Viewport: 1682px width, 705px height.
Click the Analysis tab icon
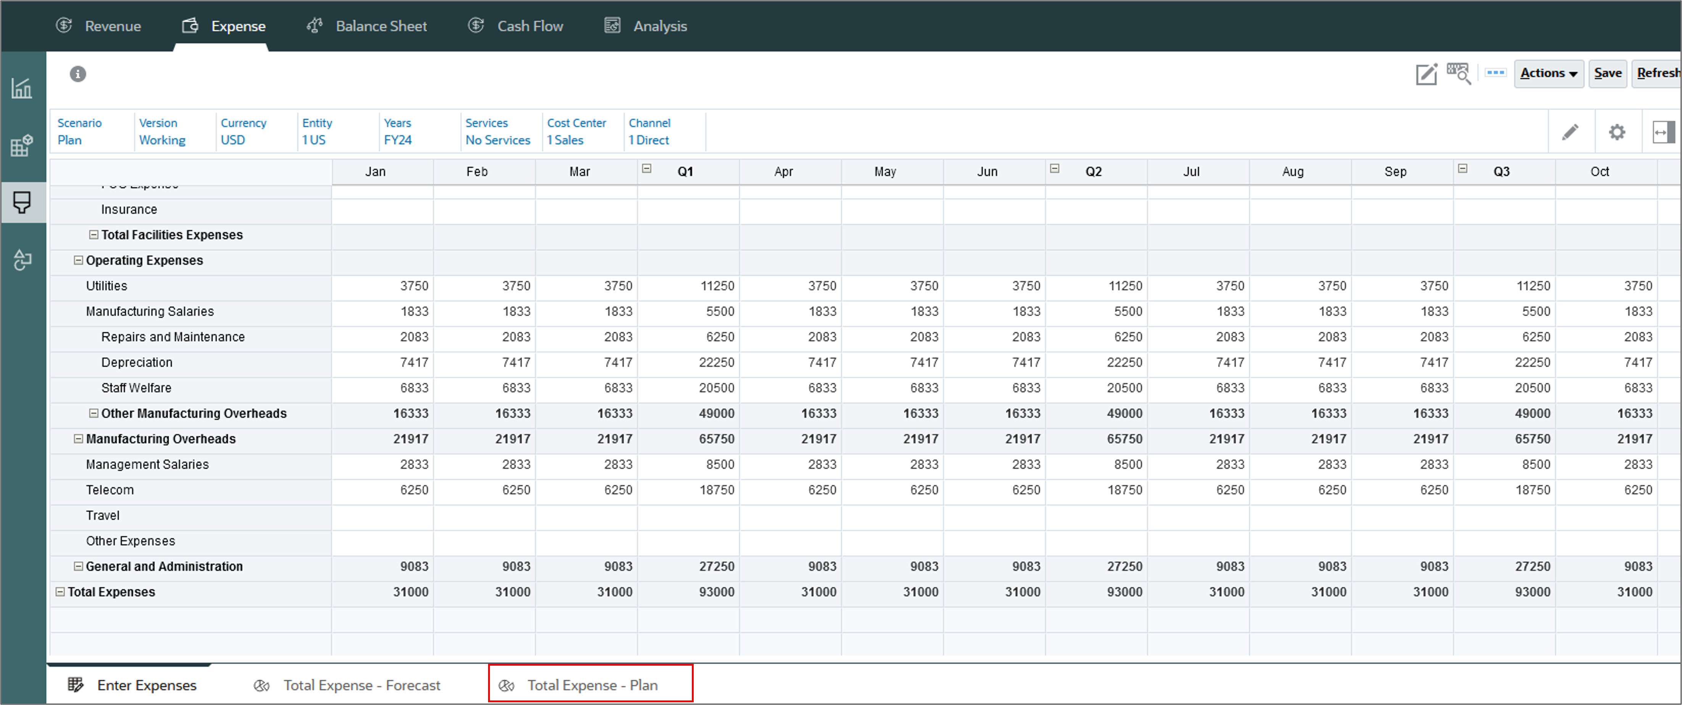612,26
